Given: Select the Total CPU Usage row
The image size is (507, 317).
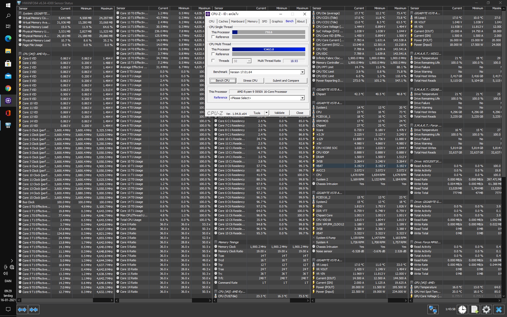Looking at the screenshot, I should [163, 220].
